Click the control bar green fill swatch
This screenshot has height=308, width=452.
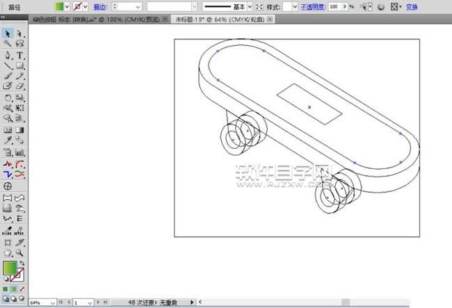tap(59, 7)
